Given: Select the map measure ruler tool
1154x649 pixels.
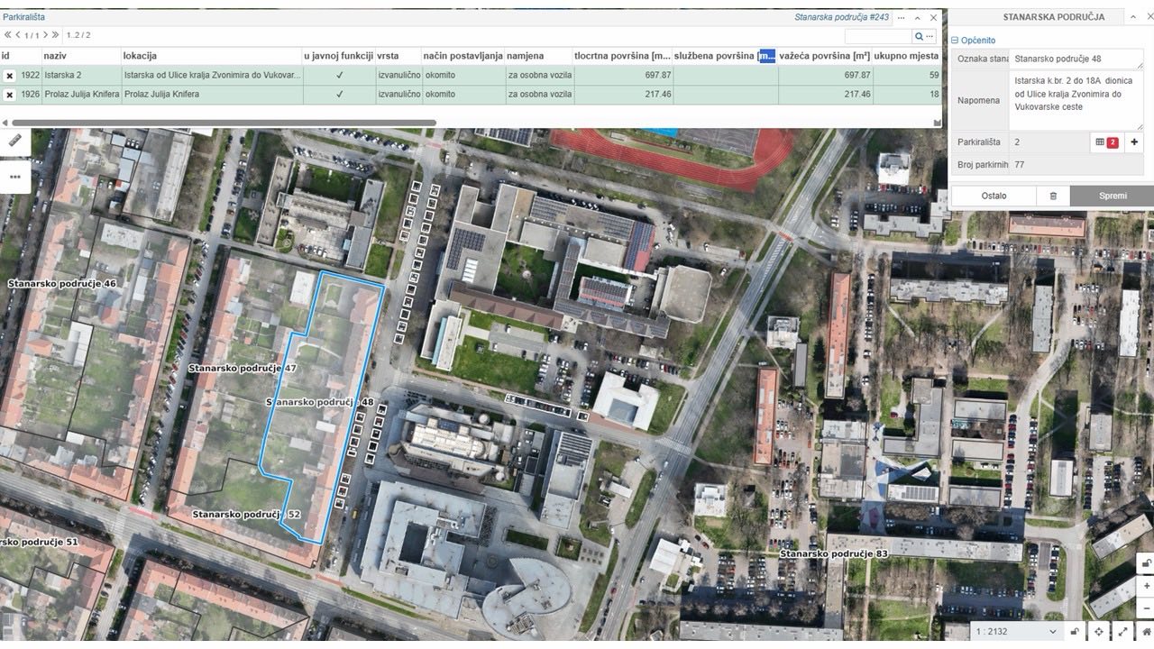Looking at the screenshot, I should click(x=14, y=141).
